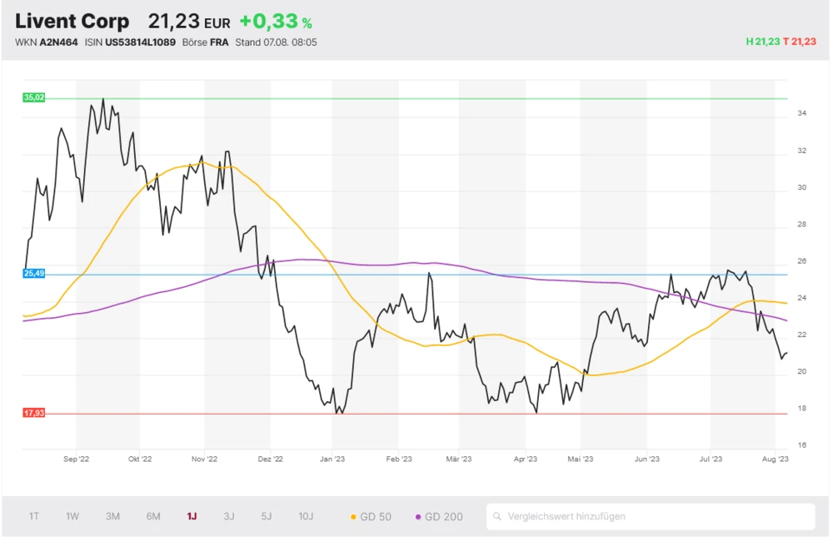Toggle the GD 50 moving average

[x=371, y=517]
